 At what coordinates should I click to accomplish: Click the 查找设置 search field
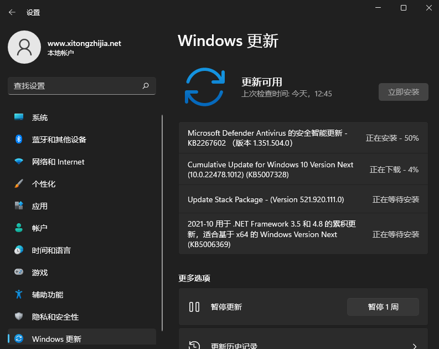coord(82,86)
